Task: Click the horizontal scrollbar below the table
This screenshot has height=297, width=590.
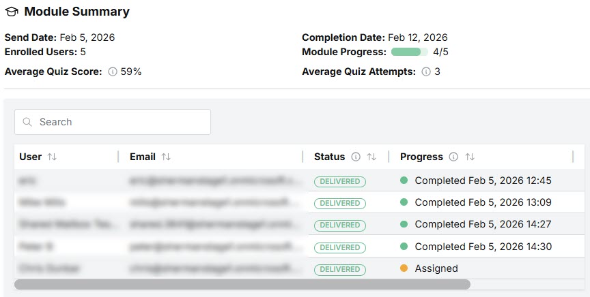Action: click(242, 284)
